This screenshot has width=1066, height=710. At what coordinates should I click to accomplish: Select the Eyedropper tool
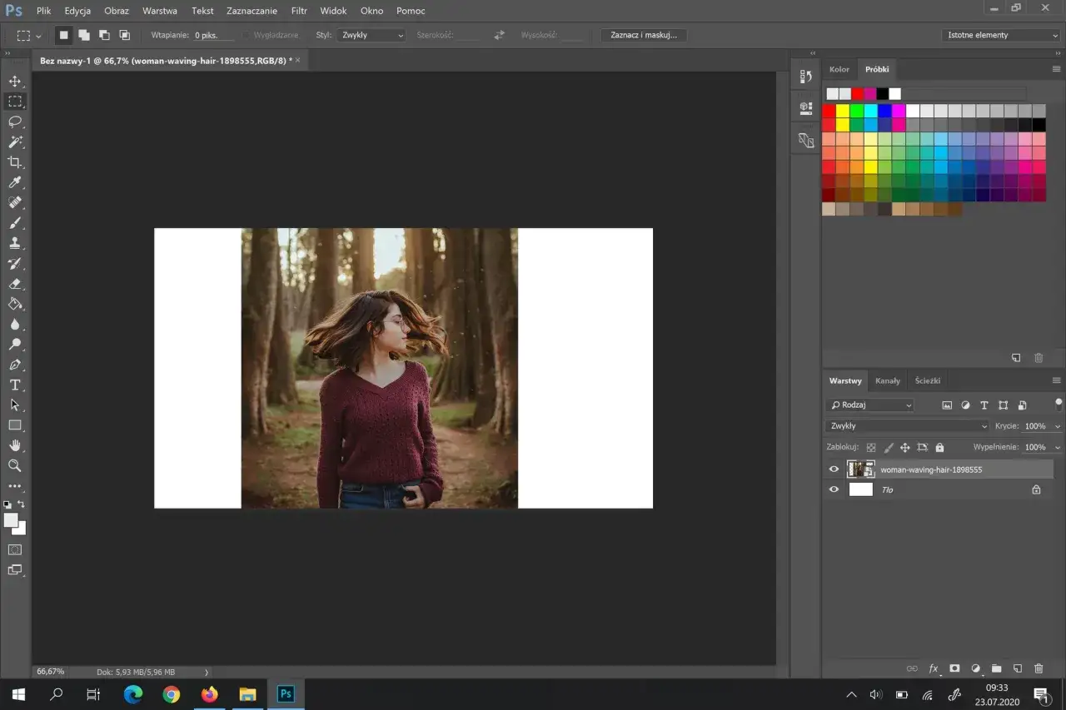click(15, 182)
